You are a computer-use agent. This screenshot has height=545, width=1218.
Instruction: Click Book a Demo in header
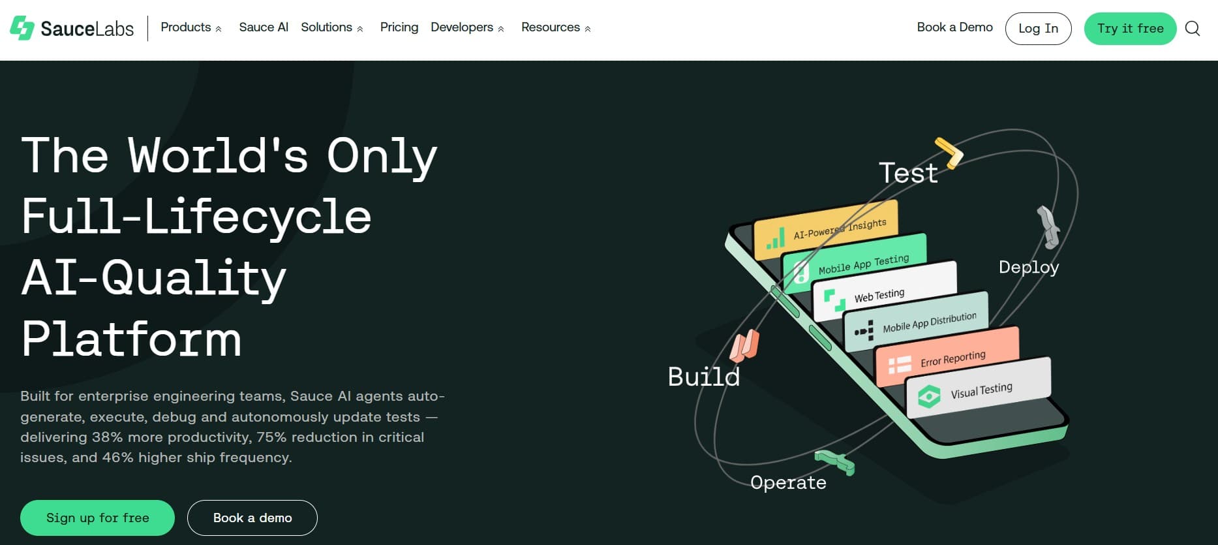click(955, 27)
